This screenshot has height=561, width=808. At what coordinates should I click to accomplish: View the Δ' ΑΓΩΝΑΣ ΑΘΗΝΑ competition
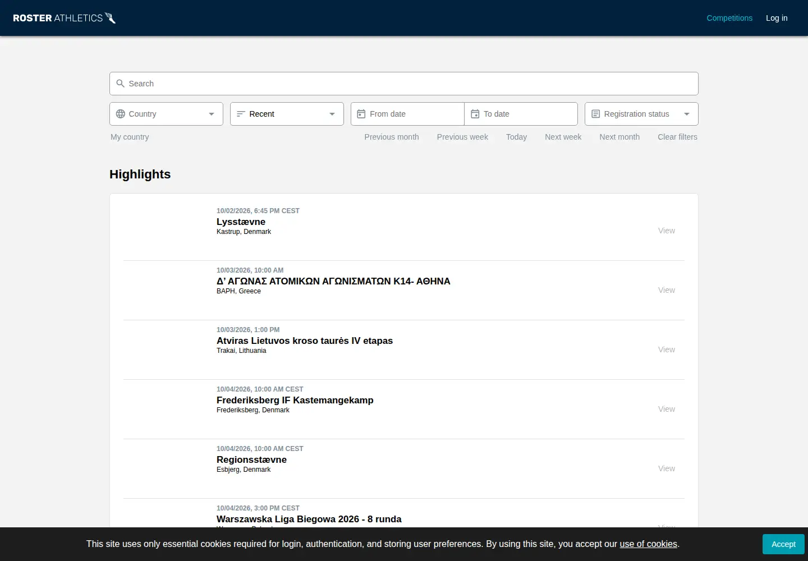point(667,290)
